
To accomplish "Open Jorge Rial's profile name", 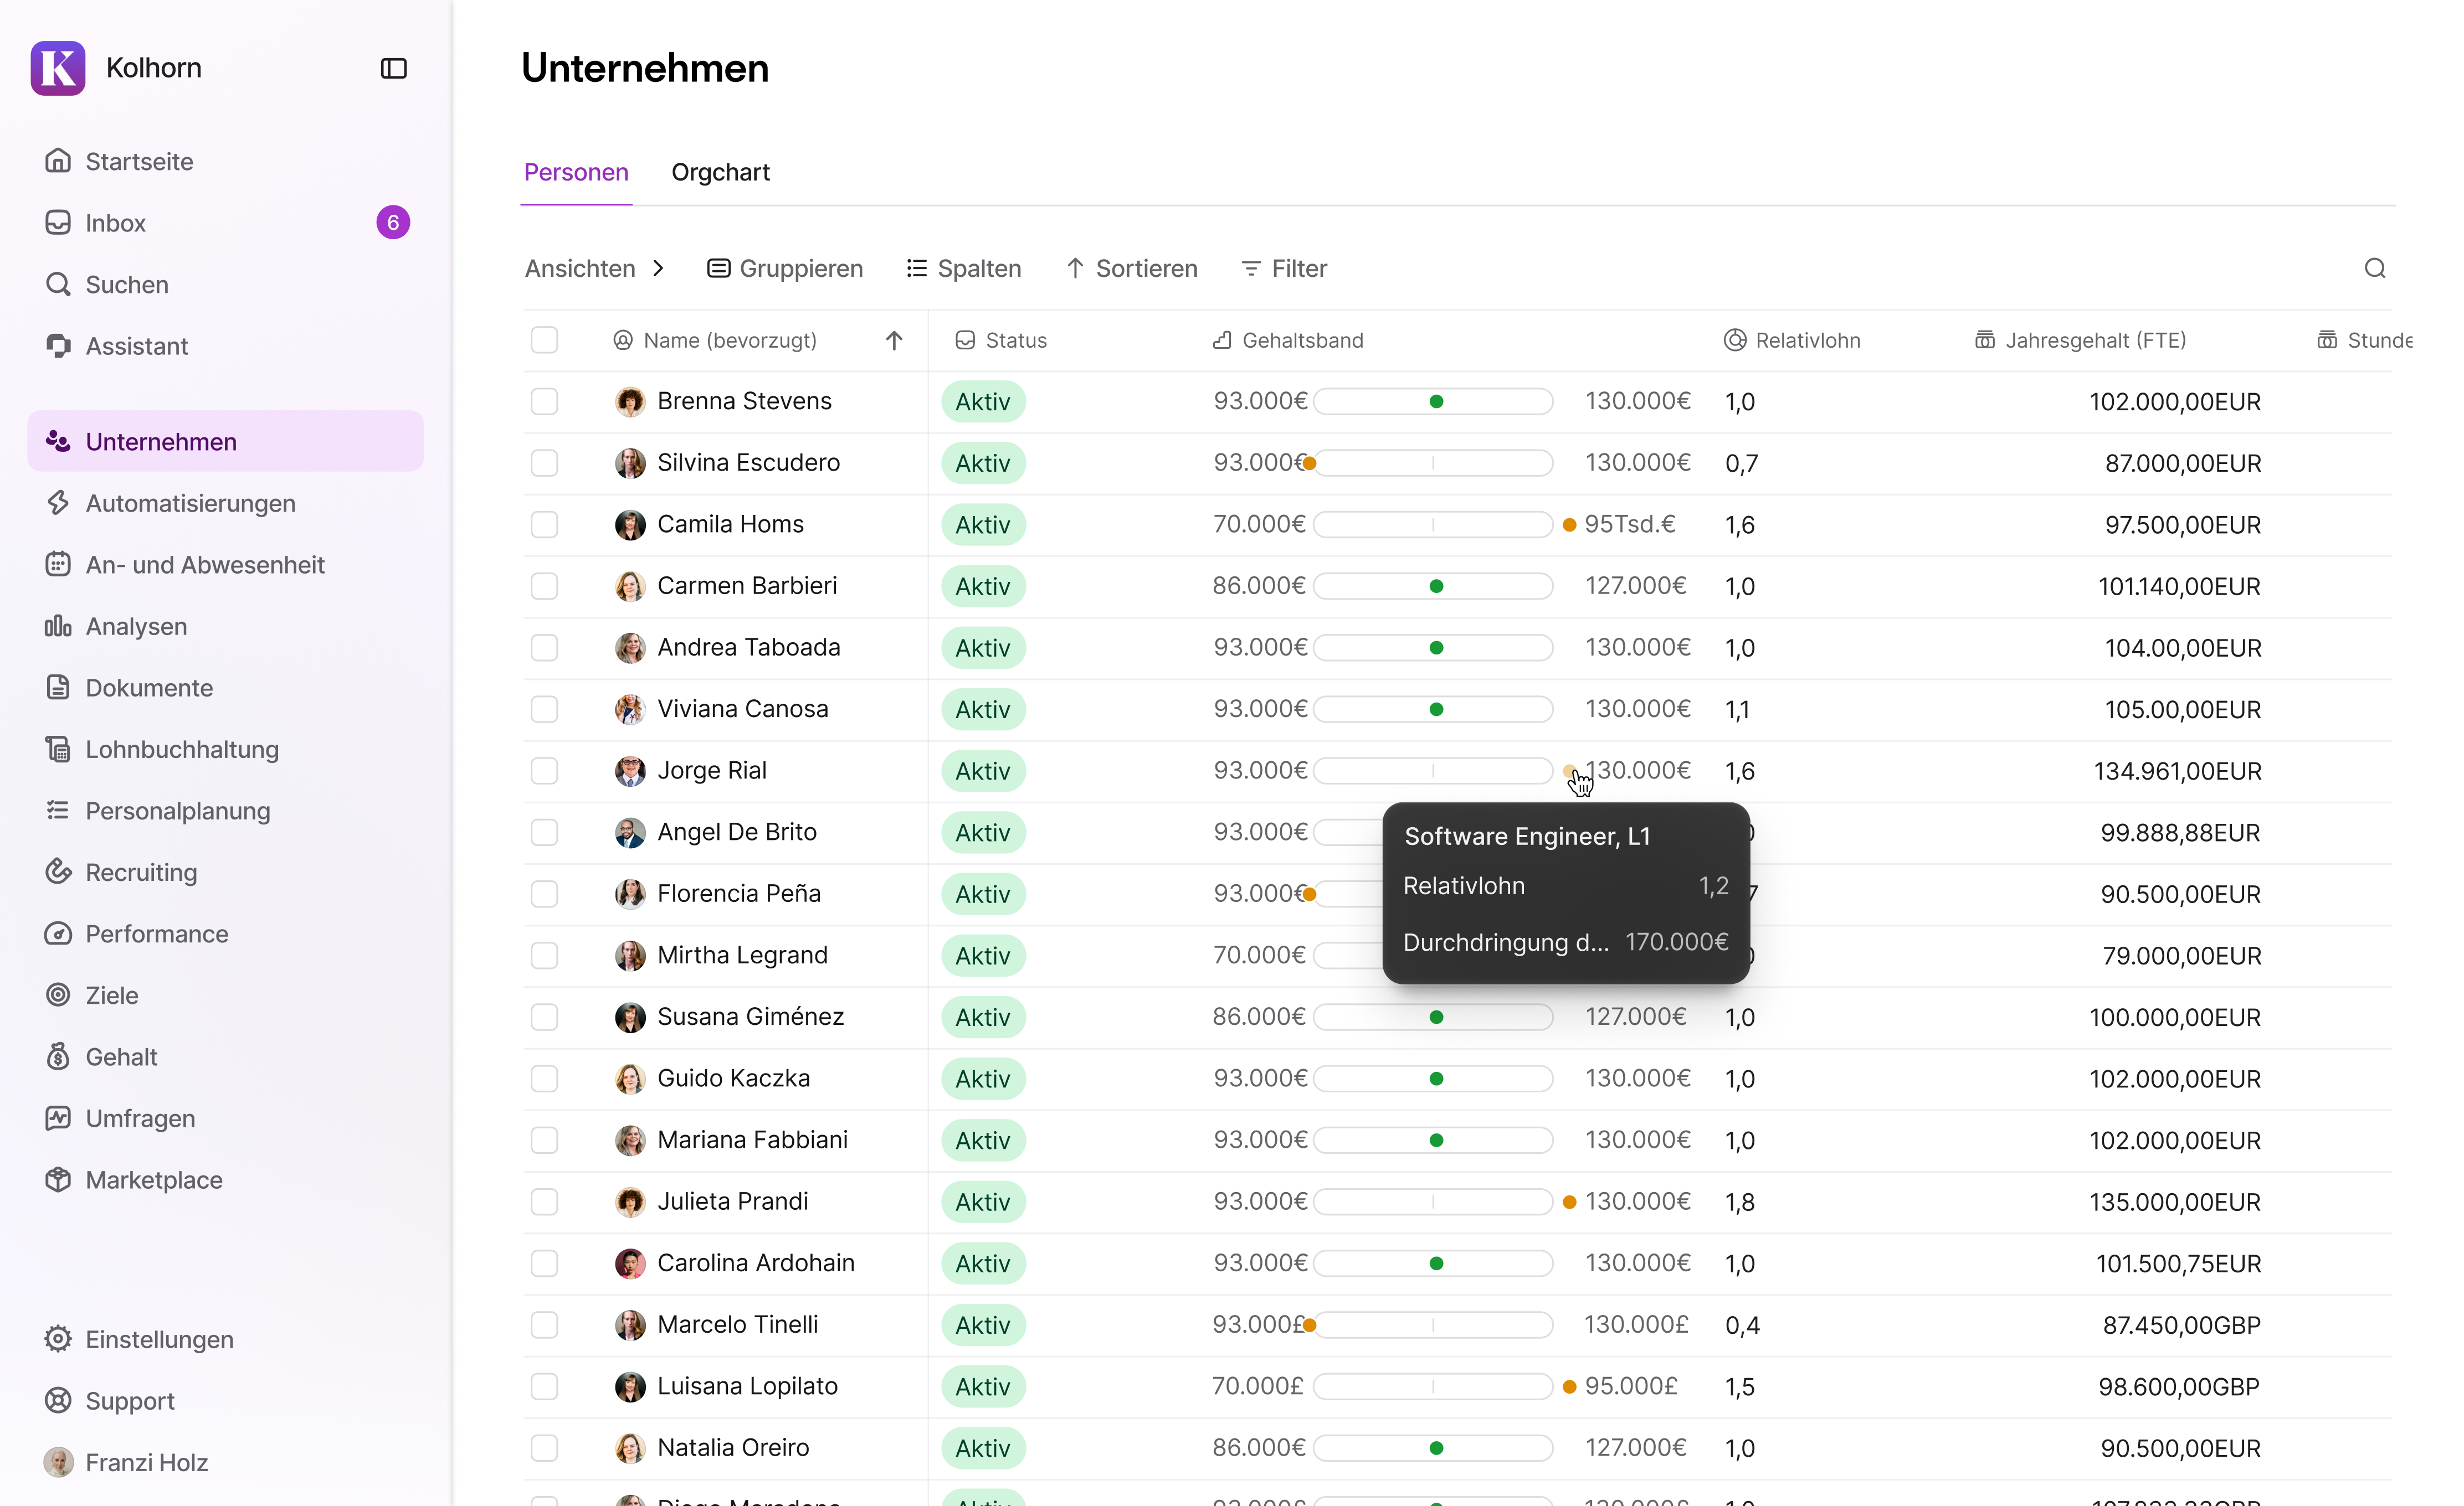I will click(711, 771).
